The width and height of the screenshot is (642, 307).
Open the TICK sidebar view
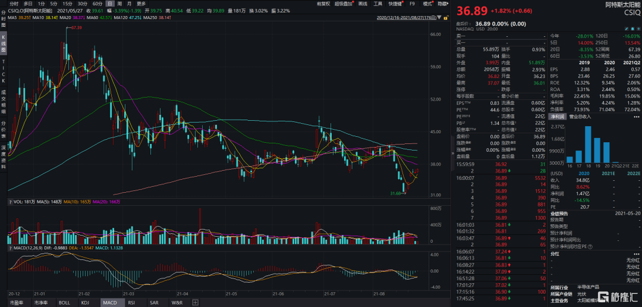4,73
